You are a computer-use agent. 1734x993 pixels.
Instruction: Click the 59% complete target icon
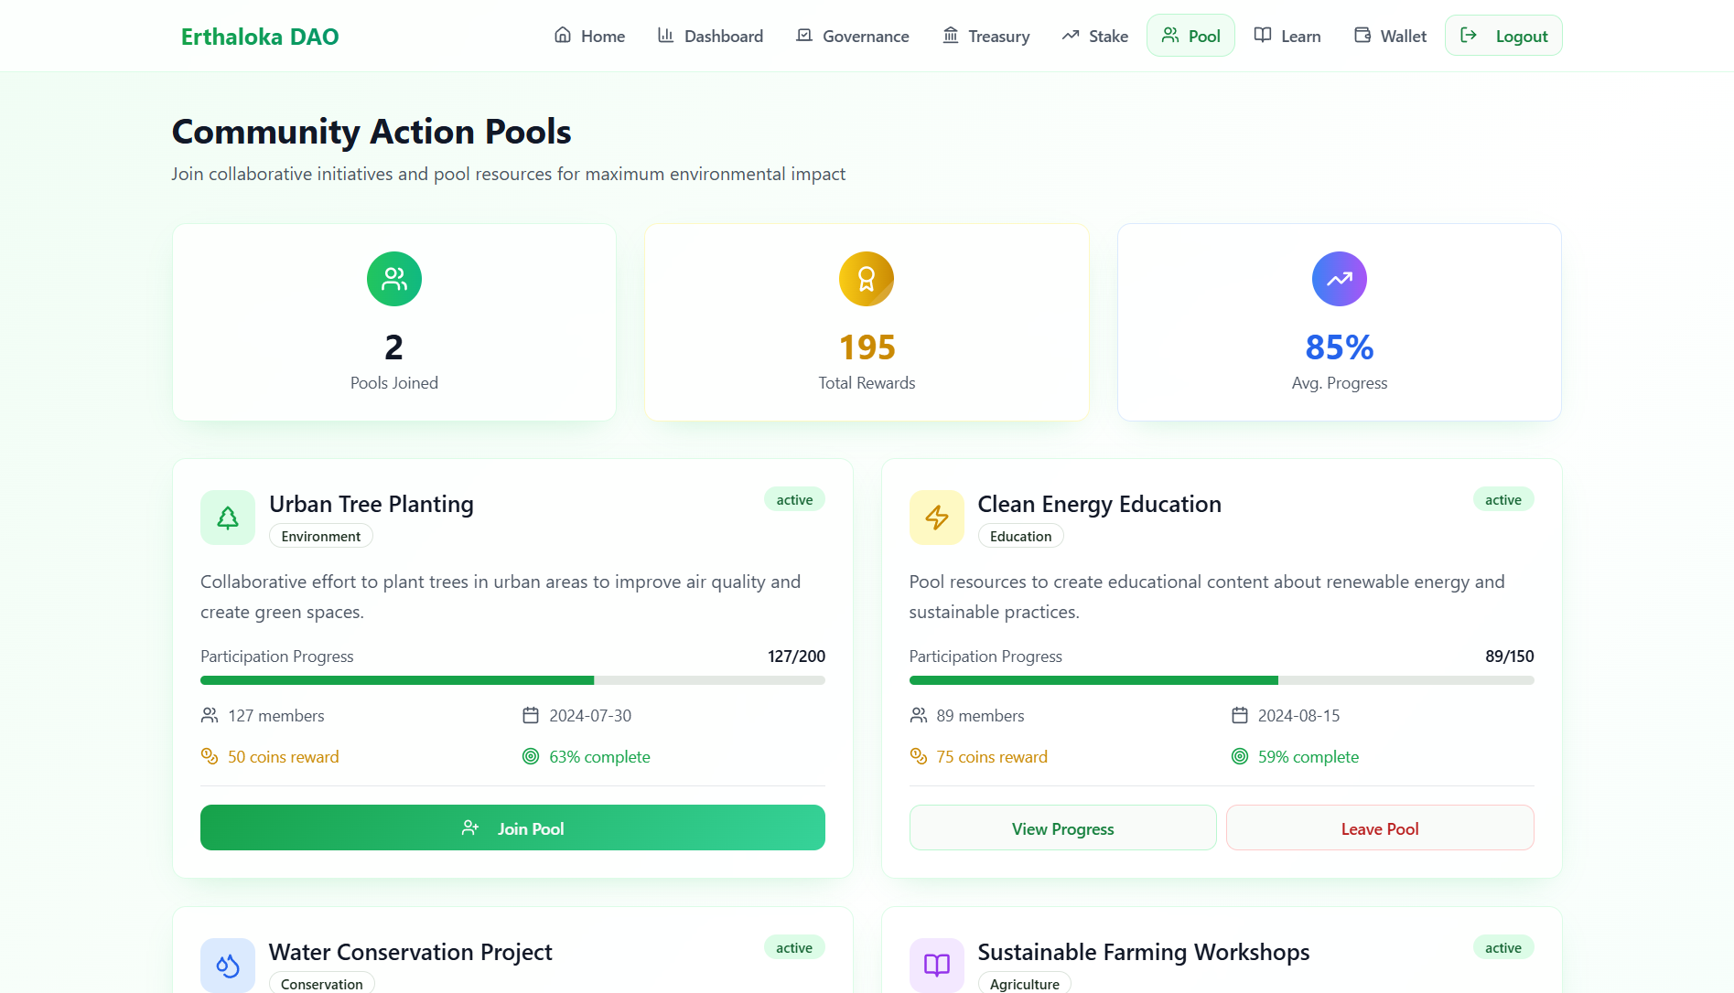[1240, 756]
